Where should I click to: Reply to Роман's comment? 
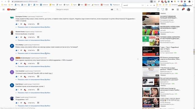[x=31, y=103]
